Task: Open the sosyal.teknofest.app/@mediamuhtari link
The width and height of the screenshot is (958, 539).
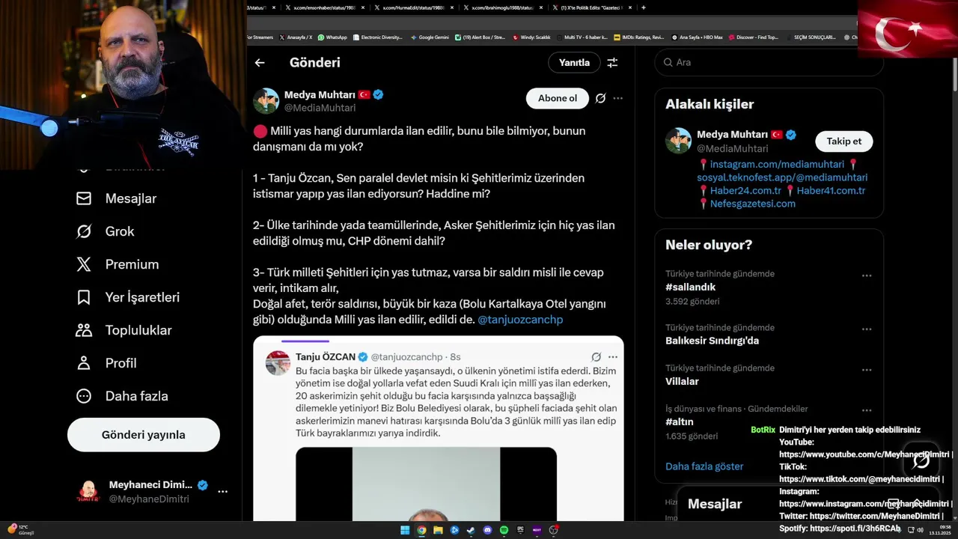Action: (x=782, y=177)
